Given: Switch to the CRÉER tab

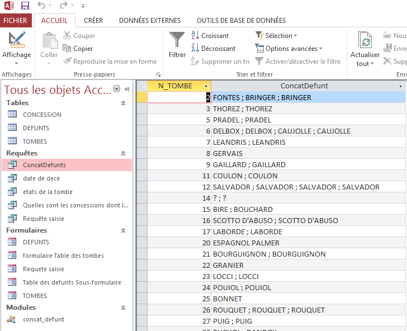Looking at the screenshot, I should tap(93, 21).
